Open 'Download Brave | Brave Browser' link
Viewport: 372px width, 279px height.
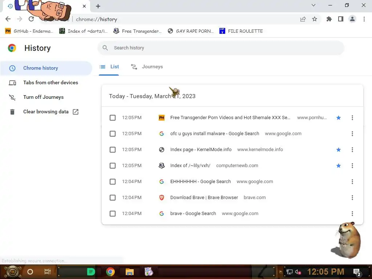(204, 198)
